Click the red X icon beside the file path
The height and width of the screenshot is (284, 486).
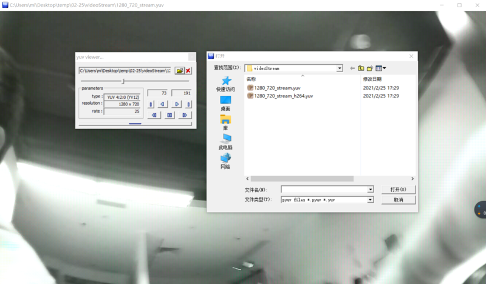188,71
